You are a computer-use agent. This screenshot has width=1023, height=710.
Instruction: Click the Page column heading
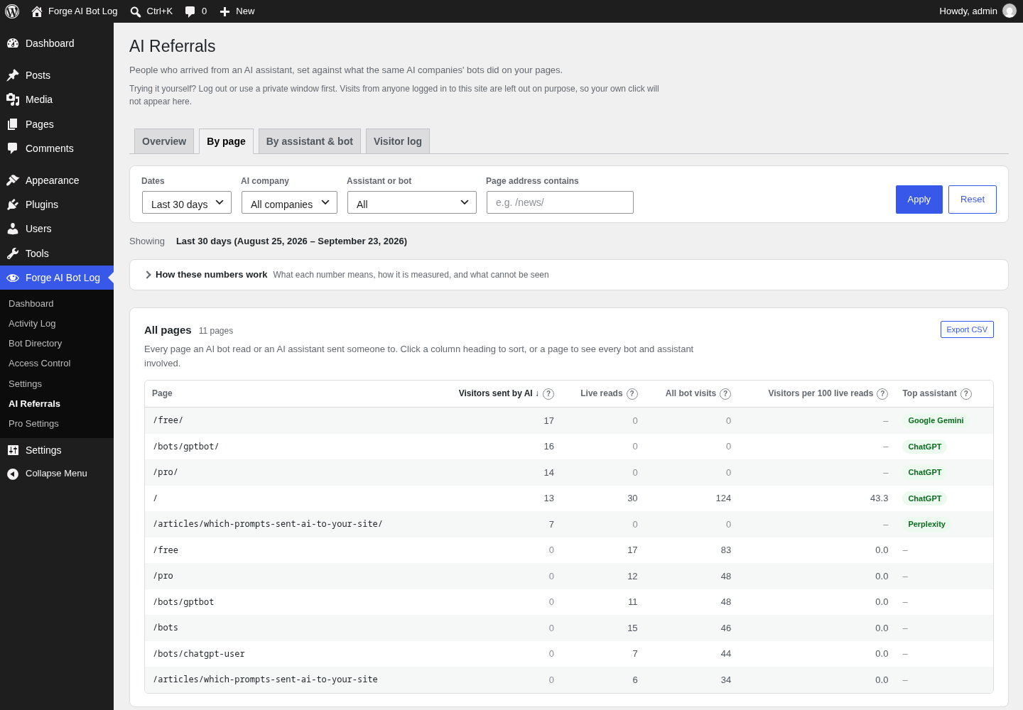162,393
